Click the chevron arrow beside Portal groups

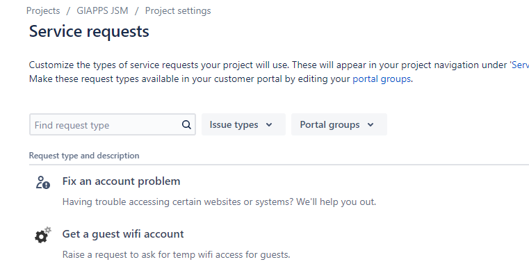[x=371, y=124]
